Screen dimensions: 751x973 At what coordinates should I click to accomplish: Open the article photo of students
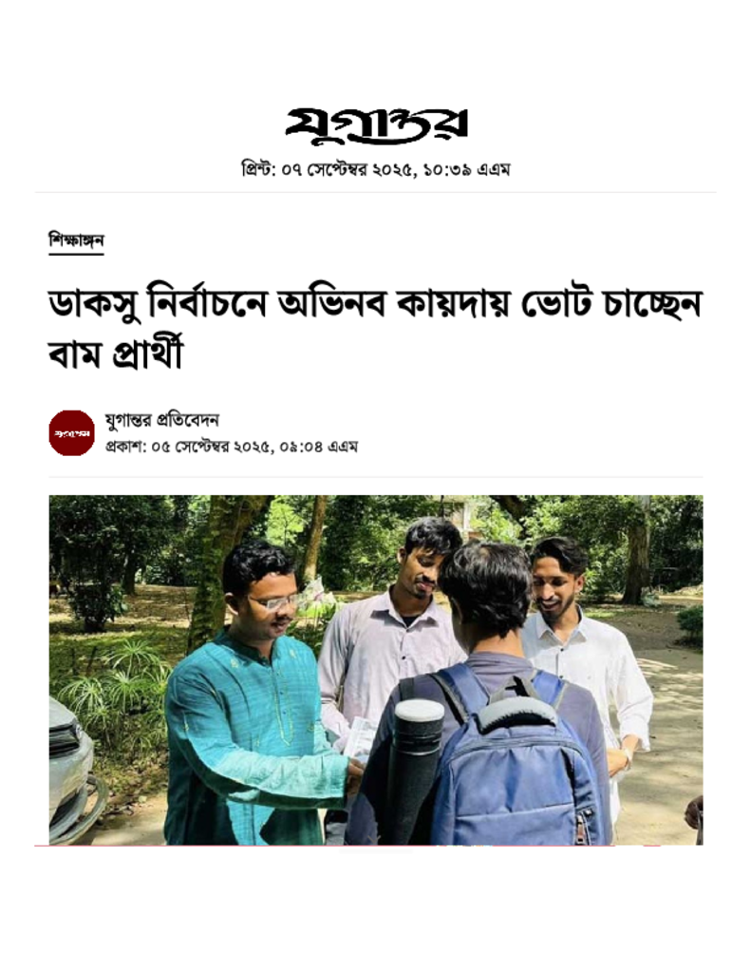coord(376,670)
